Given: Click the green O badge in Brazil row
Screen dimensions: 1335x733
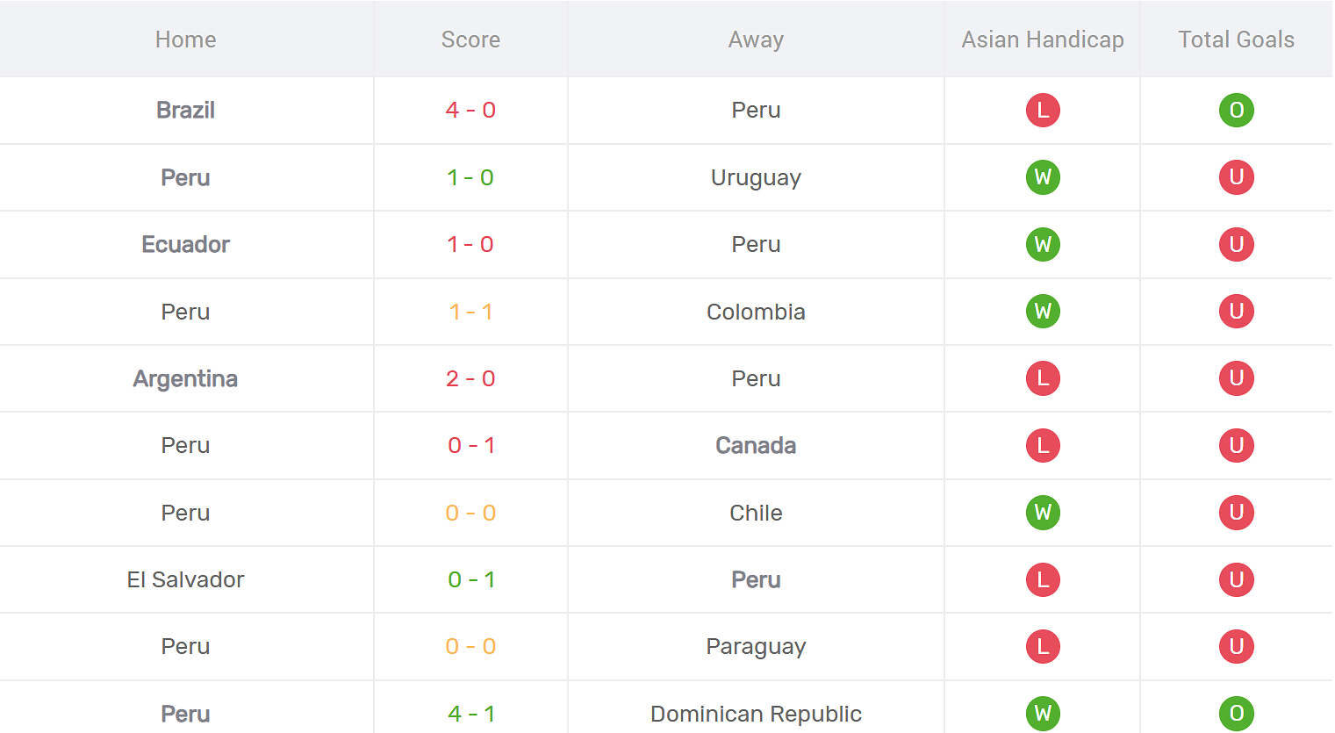Looking at the screenshot, I should [1236, 110].
